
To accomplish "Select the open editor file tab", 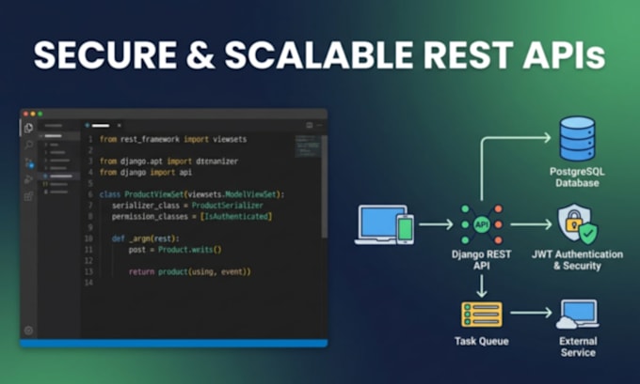I will (x=103, y=126).
